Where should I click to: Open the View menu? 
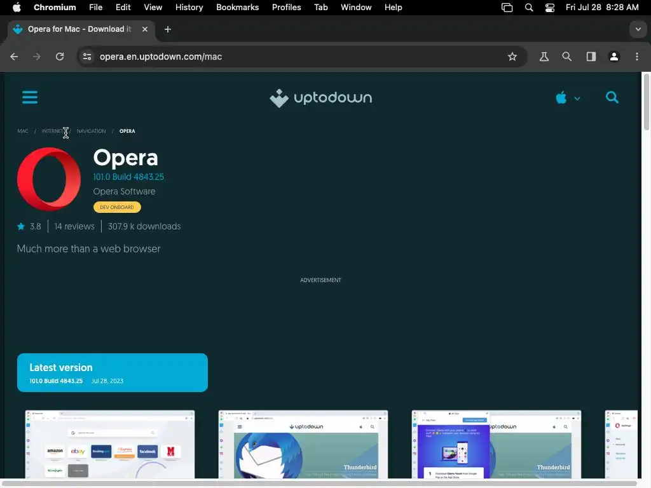tap(153, 7)
